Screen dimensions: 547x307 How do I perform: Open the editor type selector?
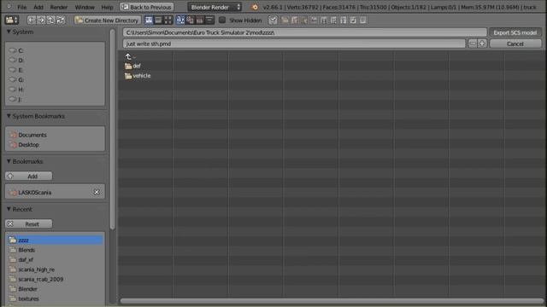[x=11, y=20]
